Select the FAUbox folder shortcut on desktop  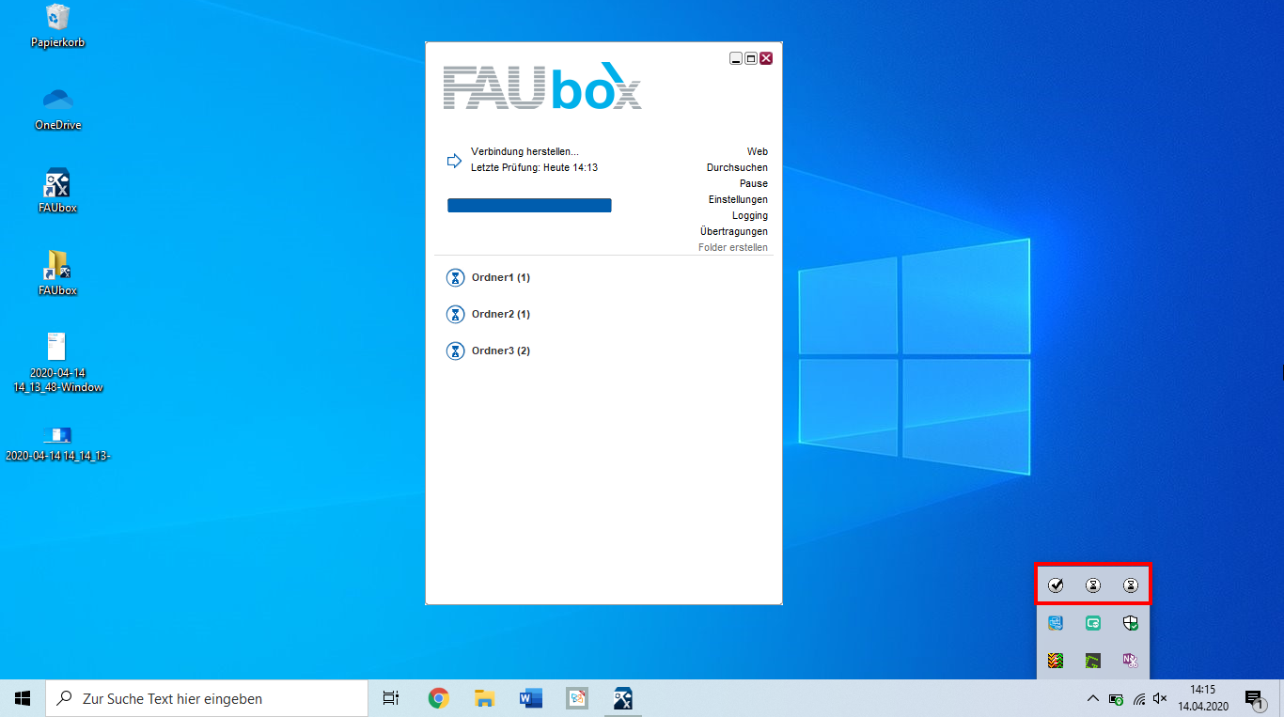tap(58, 273)
